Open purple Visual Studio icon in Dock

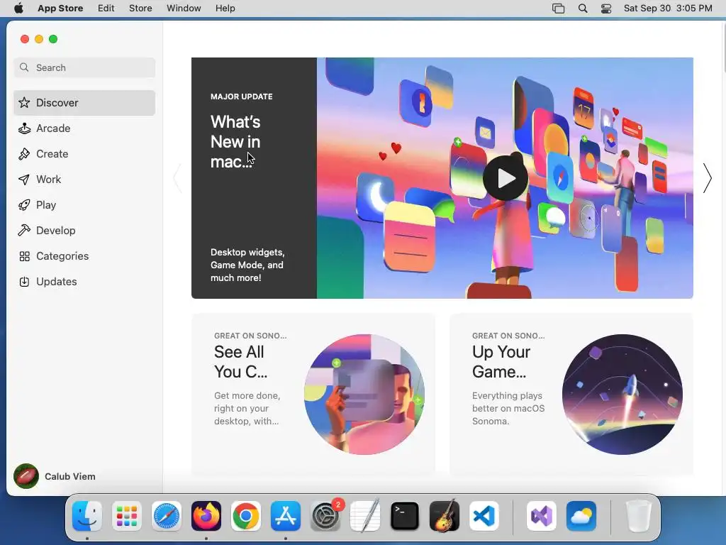[x=542, y=516]
